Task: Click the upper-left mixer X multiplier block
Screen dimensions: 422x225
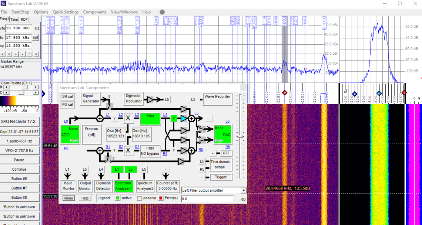Action: click(128, 118)
